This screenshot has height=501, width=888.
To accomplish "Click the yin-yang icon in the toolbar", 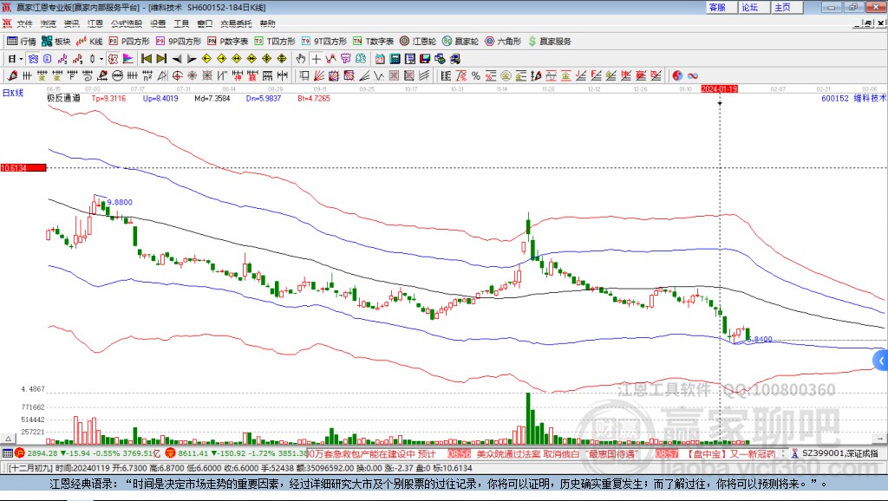I will pyautogui.click(x=678, y=75).
